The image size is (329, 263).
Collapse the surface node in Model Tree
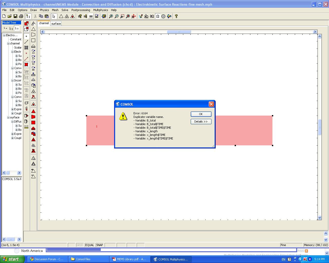point(8,117)
